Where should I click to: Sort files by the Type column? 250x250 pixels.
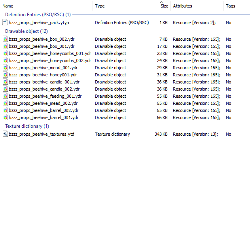point(100,6)
